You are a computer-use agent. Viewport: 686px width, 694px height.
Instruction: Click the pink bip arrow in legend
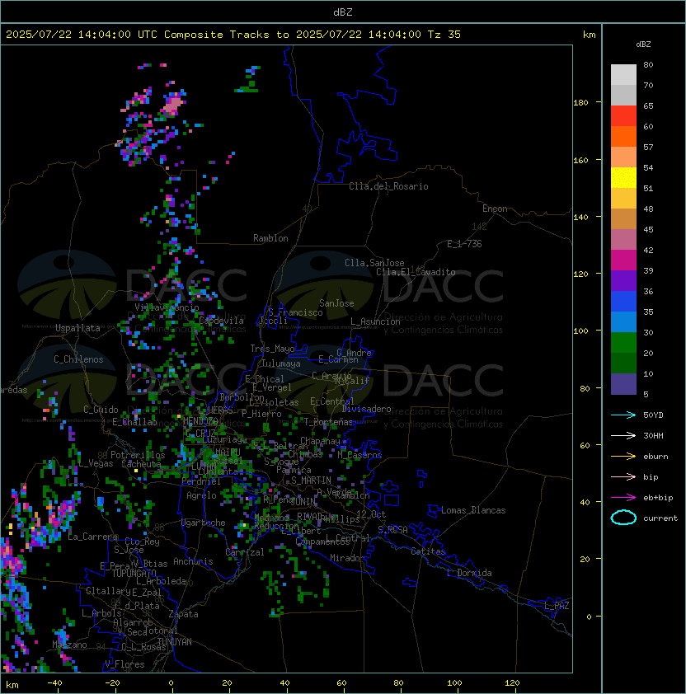pos(623,477)
